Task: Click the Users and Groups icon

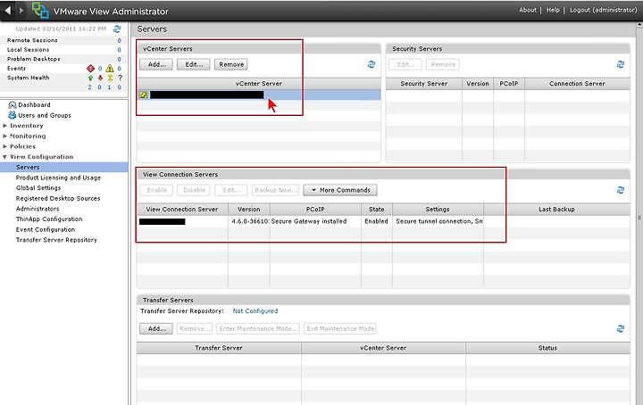Action: coord(13,115)
